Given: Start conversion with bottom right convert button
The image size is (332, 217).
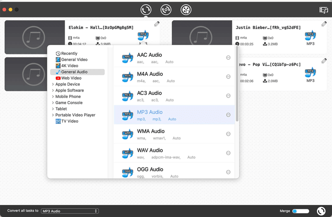Looking at the screenshot, I should [321, 211].
